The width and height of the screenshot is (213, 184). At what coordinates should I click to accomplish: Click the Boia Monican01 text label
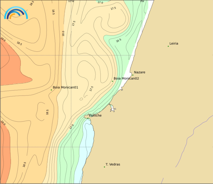click(x=65, y=87)
